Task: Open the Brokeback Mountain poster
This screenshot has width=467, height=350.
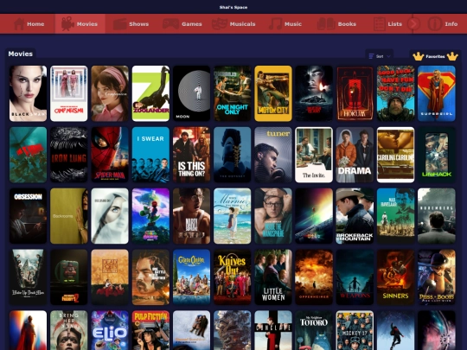Action: coord(355,216)
